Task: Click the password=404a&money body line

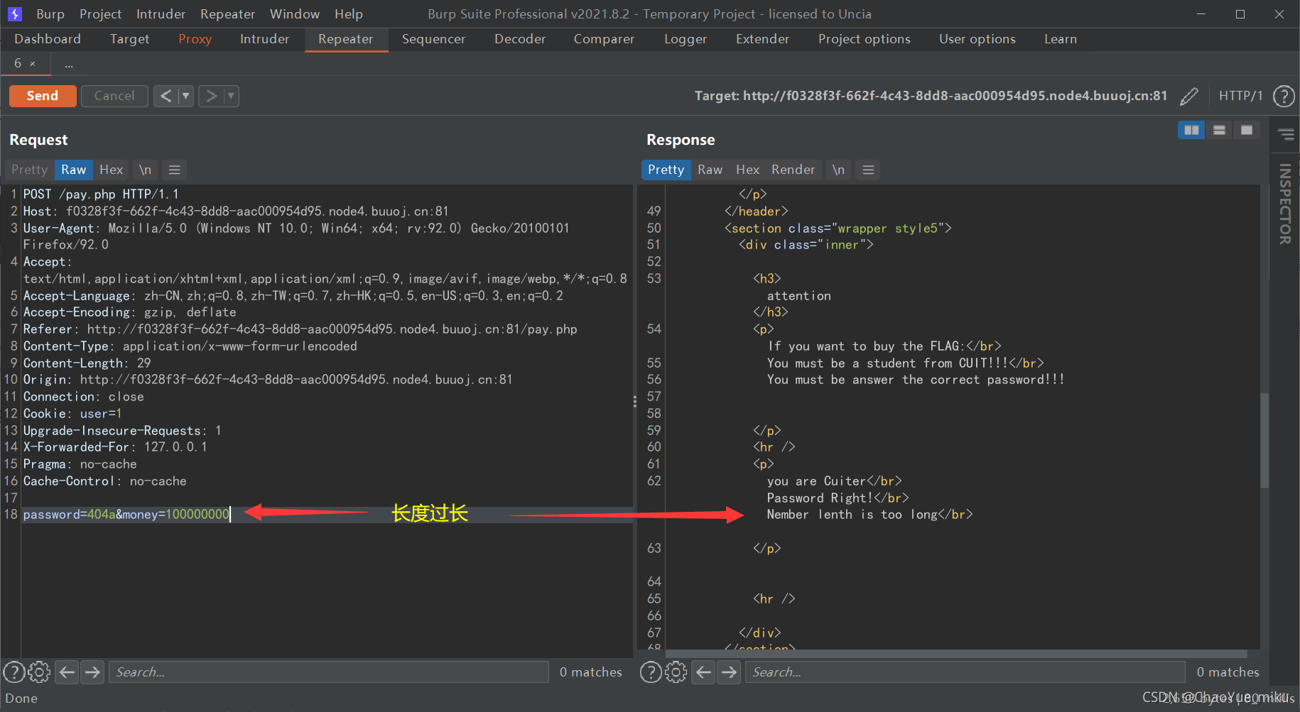Action: tap(126, 515)
